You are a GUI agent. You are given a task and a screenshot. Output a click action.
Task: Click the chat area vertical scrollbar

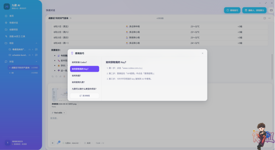click(x=272, y=67)
